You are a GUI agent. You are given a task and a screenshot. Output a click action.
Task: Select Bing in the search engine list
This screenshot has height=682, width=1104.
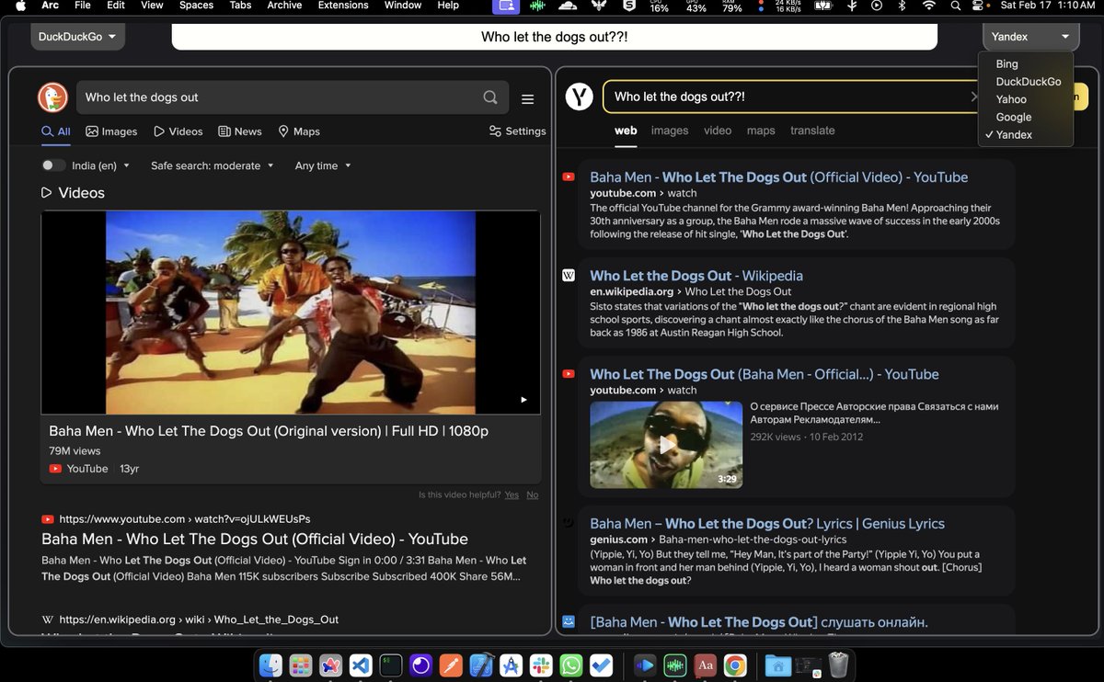1006,63
